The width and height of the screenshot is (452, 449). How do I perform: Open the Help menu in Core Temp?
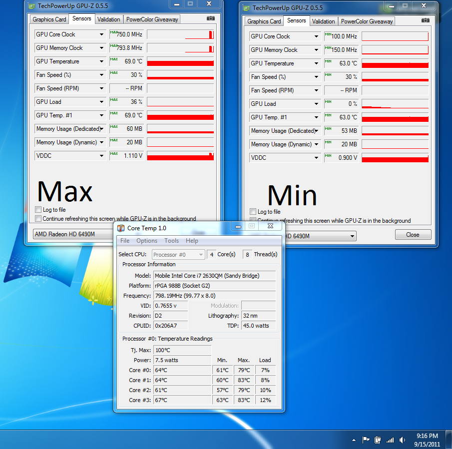(192, 241)
